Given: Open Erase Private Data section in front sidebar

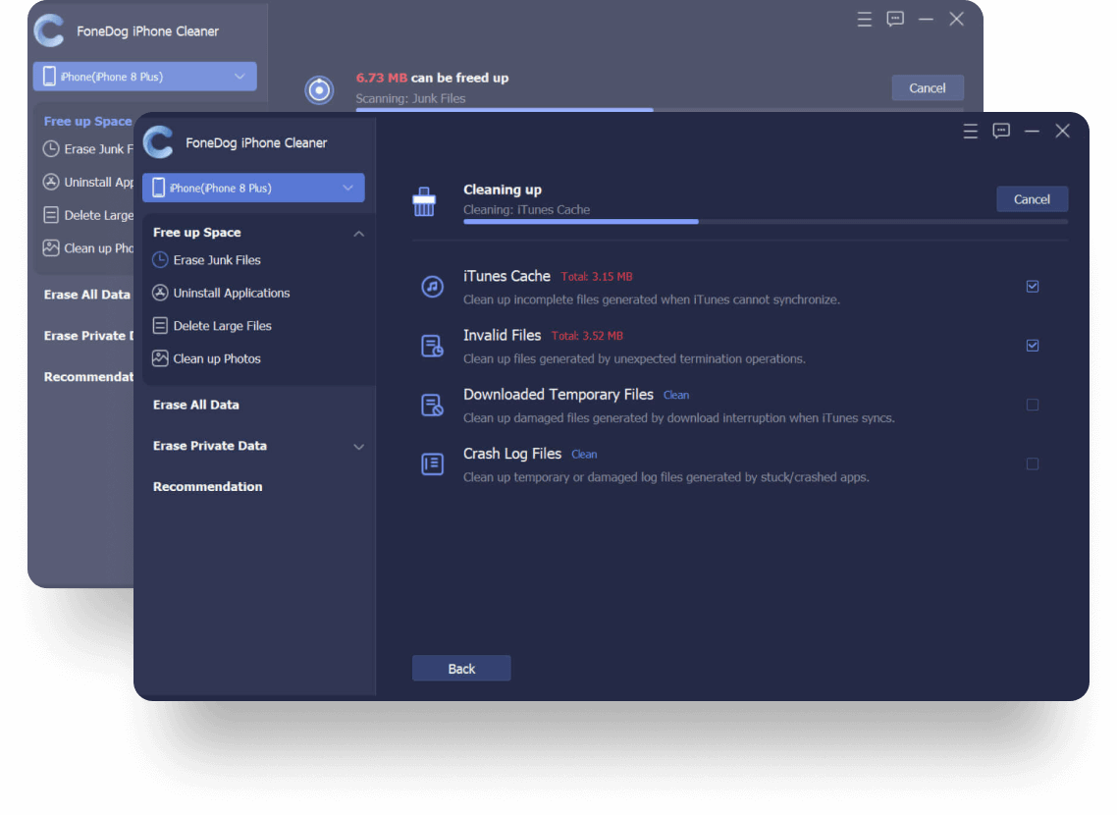Looking at the screenshot, I should pyautogui.click(x=209, y=445).
